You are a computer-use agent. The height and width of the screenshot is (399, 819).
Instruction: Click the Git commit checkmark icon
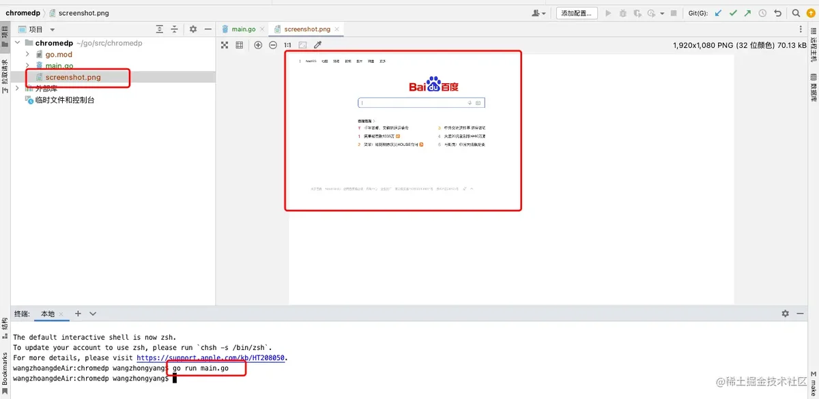pyautogui.click(x=733, y=13)
